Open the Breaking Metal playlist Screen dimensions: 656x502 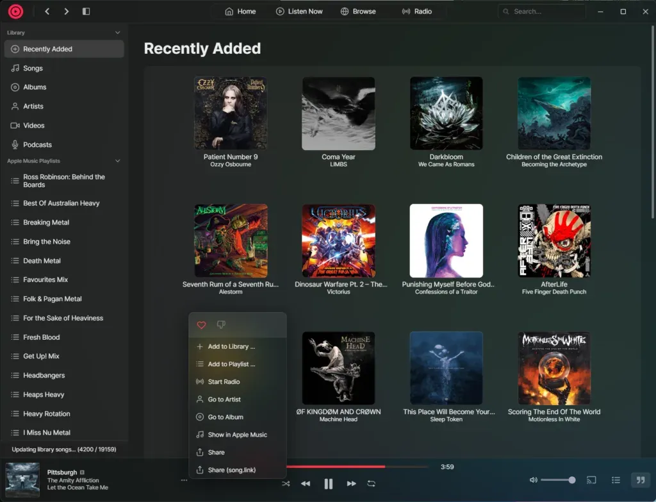click(x=64, y=222)
